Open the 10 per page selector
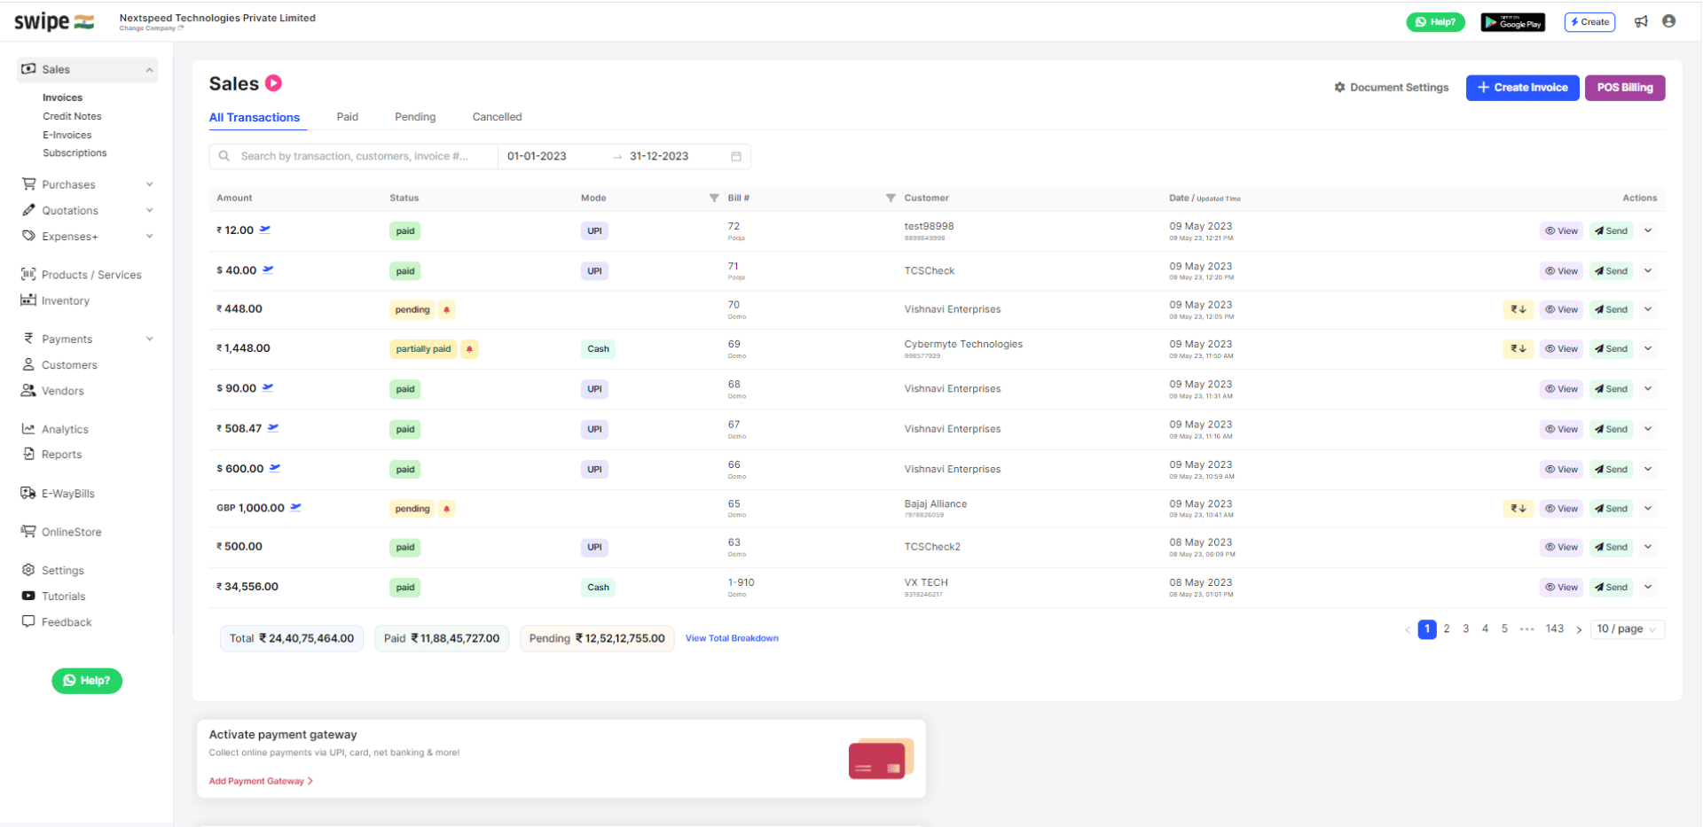Viewport: 1703px width, 827px height. (x=1626, y=628)
